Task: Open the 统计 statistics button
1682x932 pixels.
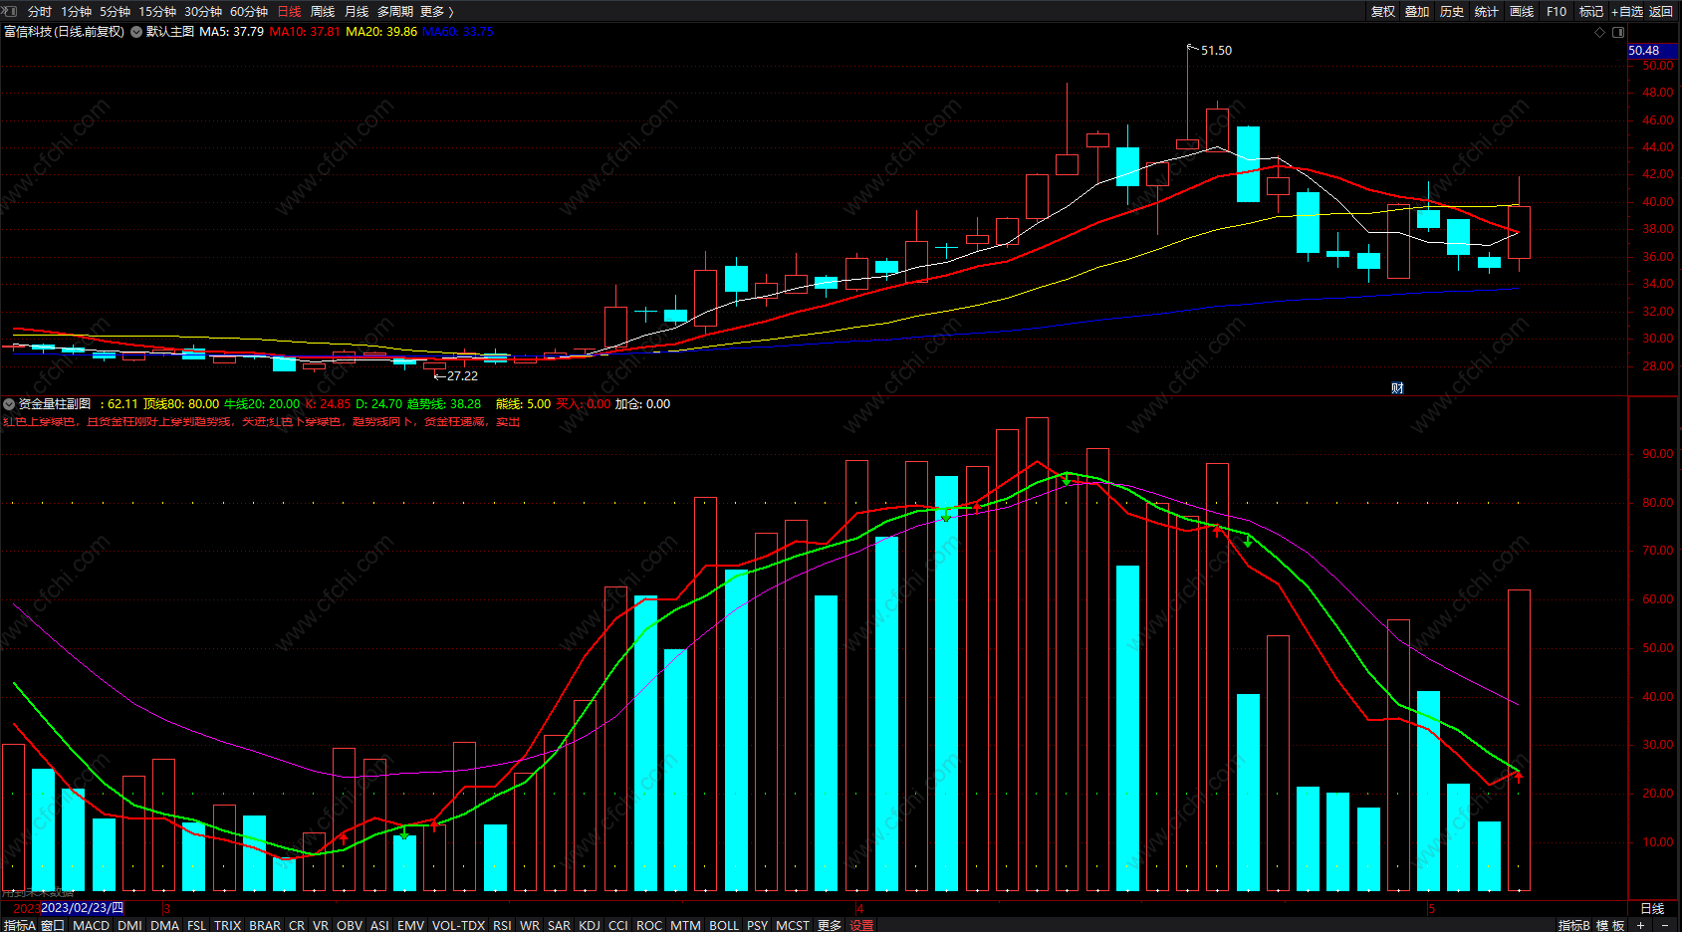Action: point(1487,11)
